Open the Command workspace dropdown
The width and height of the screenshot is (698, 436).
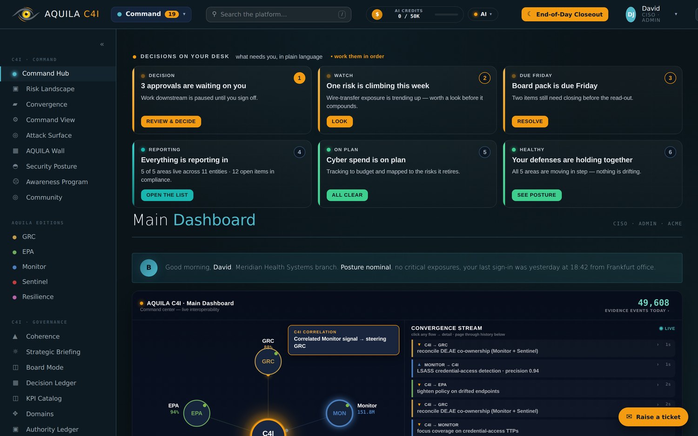[151, 14]
